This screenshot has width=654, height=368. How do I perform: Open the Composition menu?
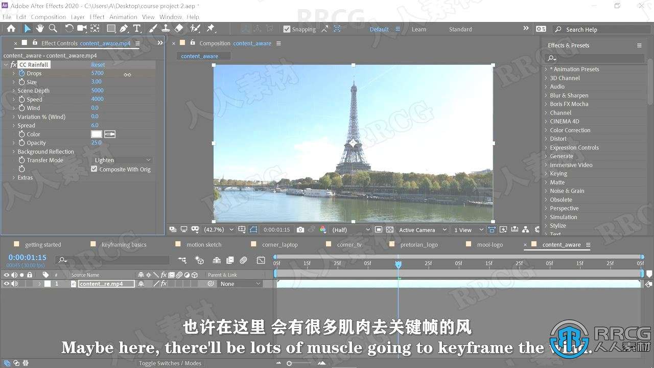tap(49, 17)
